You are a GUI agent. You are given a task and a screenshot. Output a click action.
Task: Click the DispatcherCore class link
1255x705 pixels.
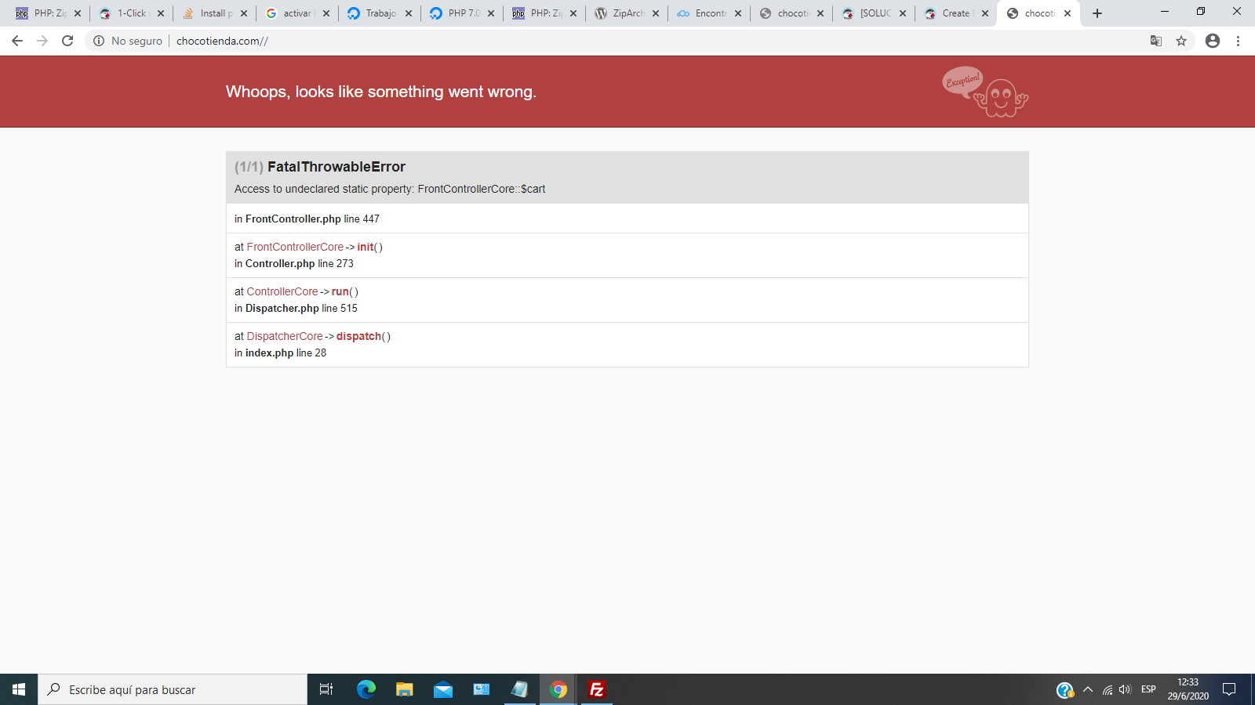point(285,336)
